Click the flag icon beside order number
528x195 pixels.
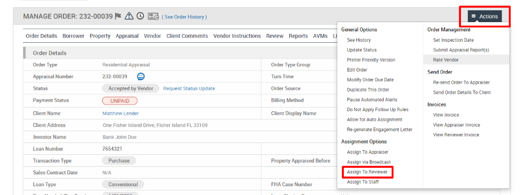118,16
